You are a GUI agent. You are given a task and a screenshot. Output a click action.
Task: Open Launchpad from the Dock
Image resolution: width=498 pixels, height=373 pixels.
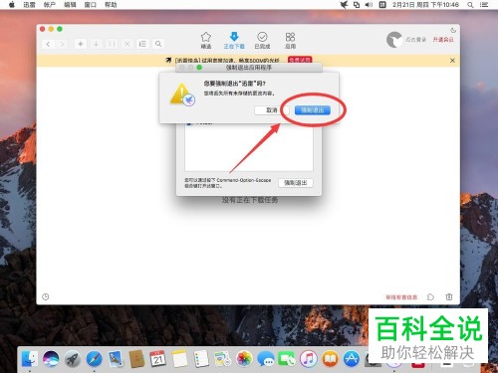coord(73,359)
